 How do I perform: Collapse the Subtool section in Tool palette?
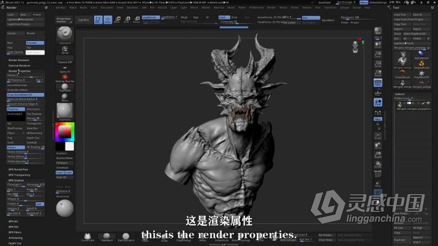point(400,94)
